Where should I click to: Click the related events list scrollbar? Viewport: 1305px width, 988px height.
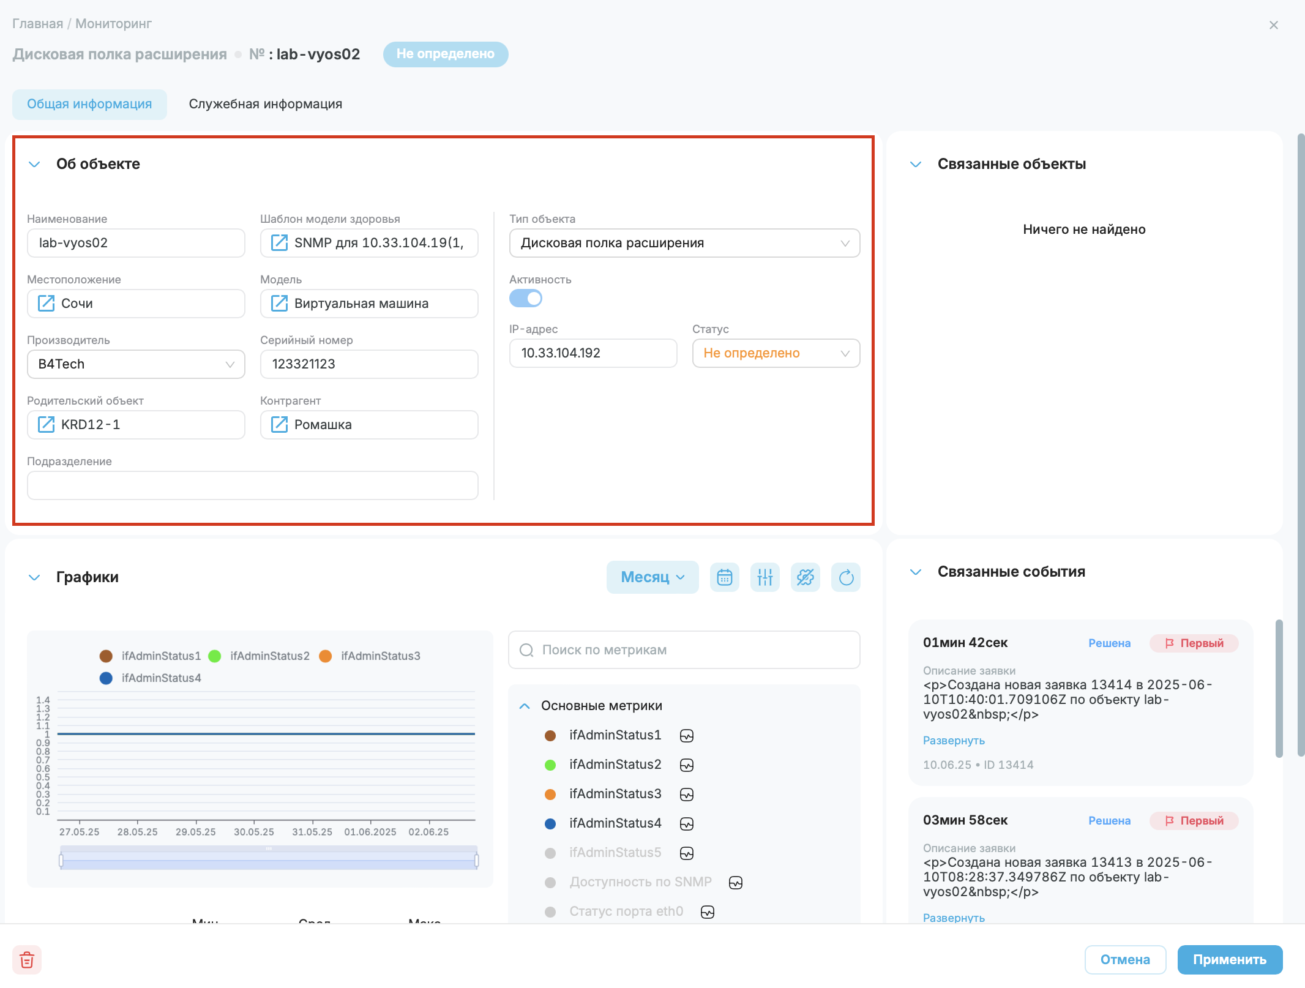click(1279, 689)
